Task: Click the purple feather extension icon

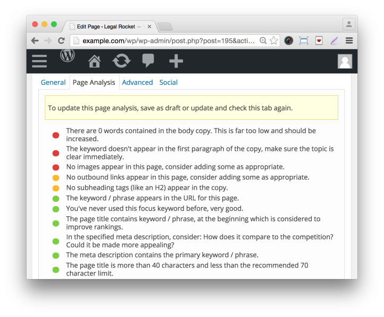Action: (334, 40)
